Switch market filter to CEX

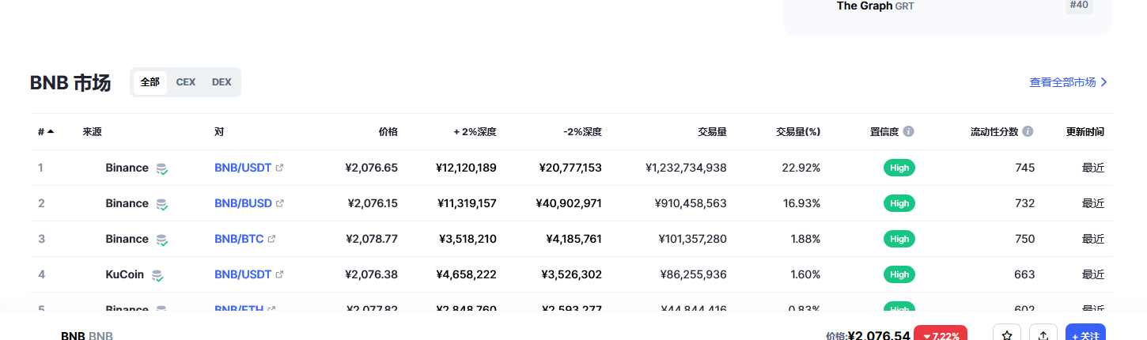tap(186, 82)
